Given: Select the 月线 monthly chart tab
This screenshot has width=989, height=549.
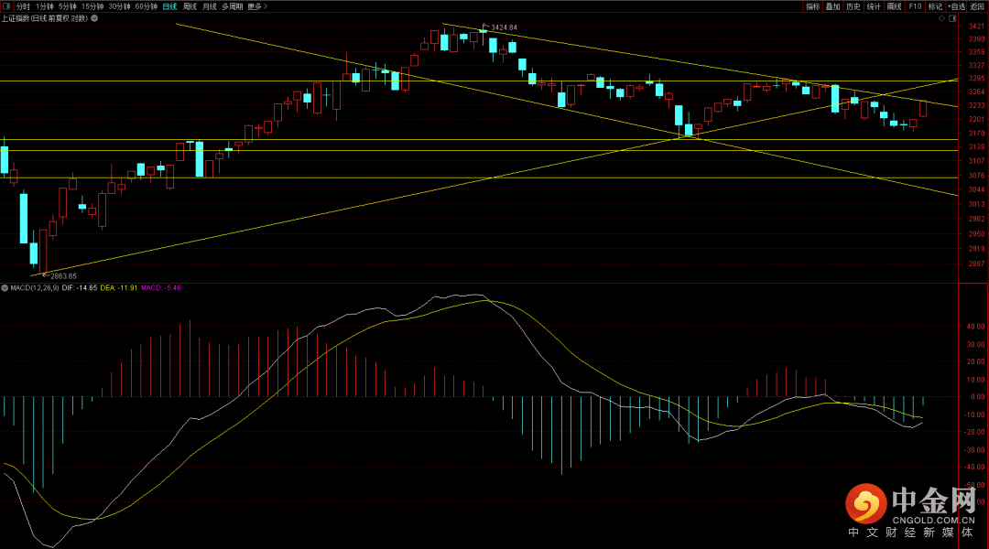Looking at the screenshot, I should click(x=210, y=6).
